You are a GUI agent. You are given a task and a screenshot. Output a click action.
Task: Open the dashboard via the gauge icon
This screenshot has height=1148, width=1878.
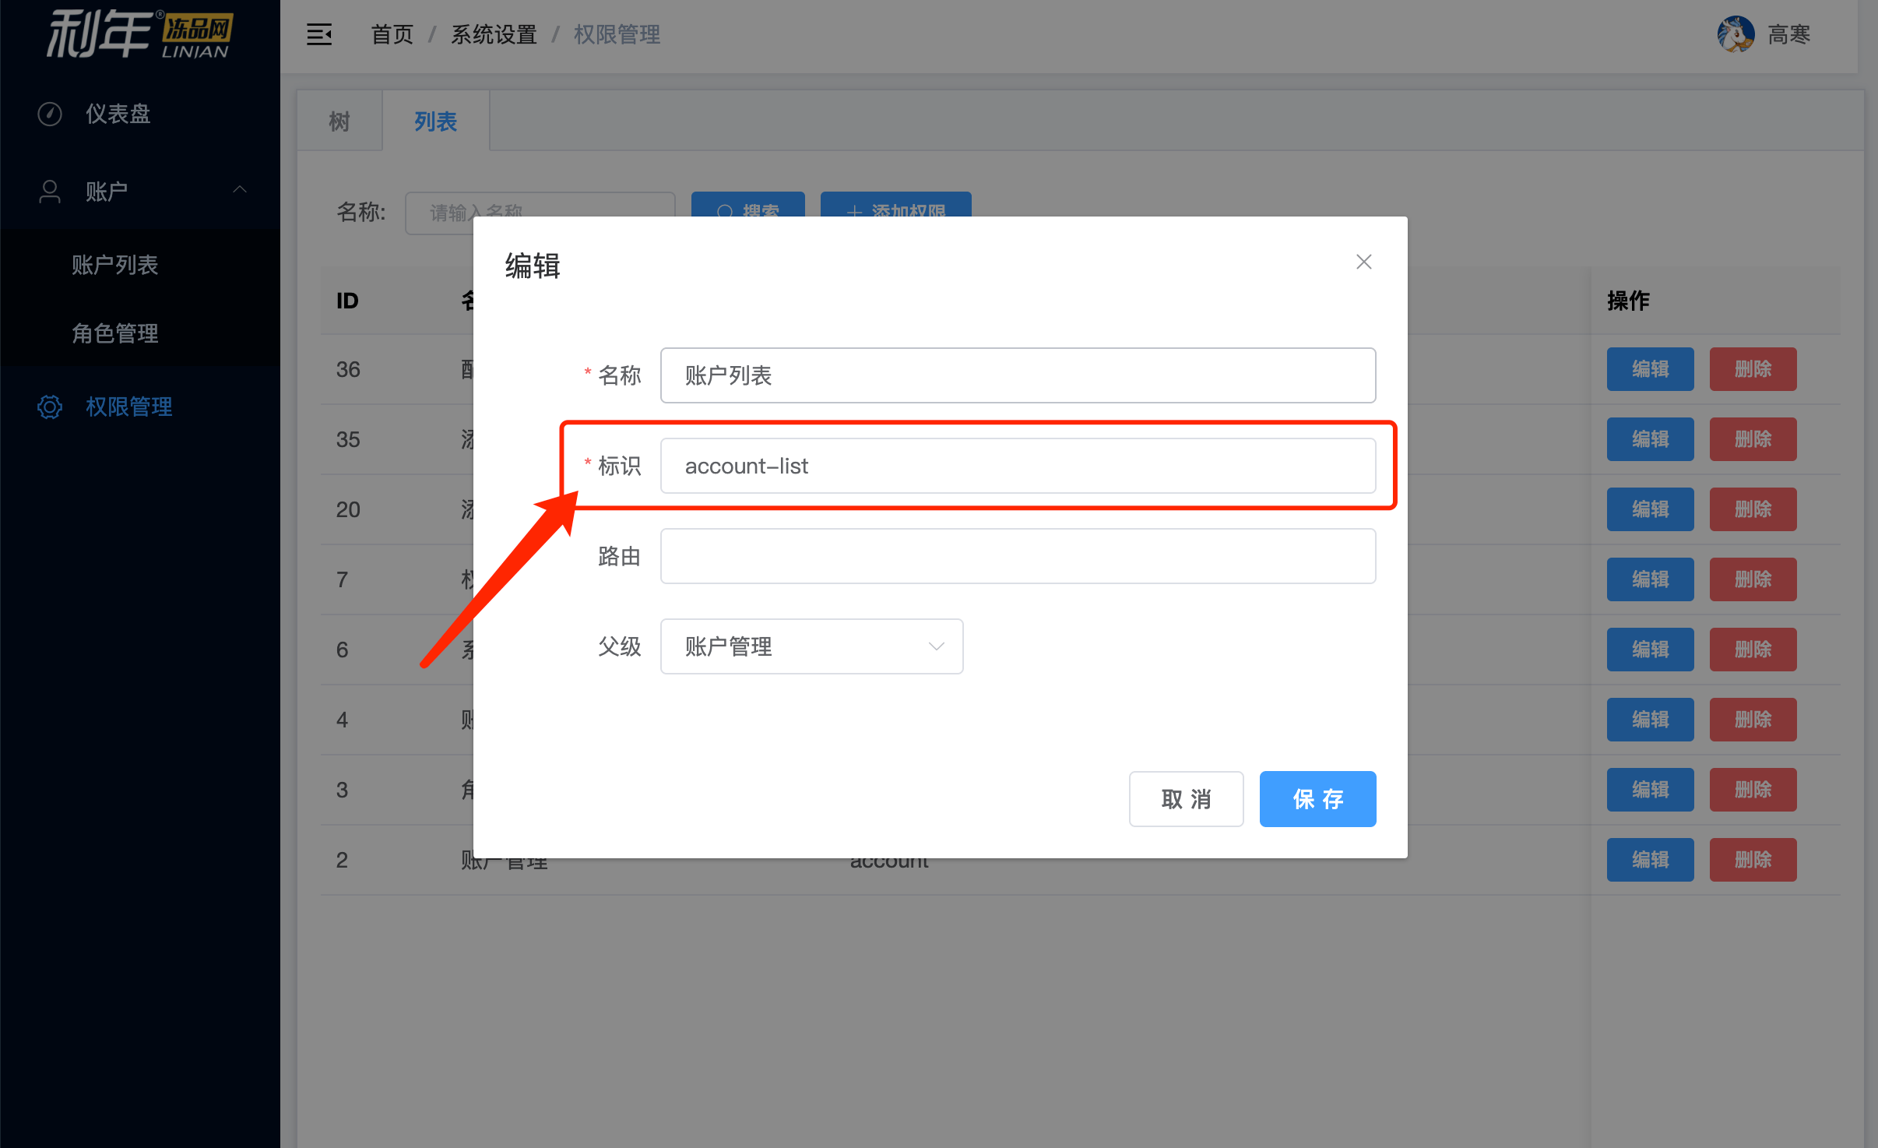[49, 114]
